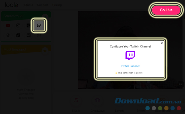Select the Twitch icon under Stream to
Viewport: 185px width, 114px height.
point(39,26)
